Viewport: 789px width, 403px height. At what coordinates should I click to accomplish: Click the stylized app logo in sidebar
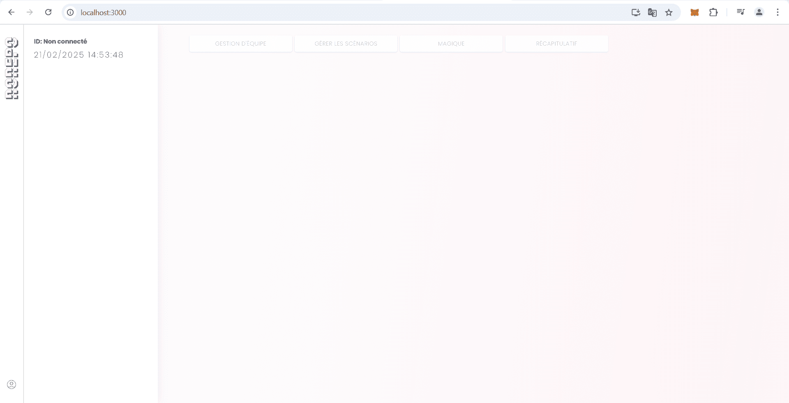click(x=12, y=68)
